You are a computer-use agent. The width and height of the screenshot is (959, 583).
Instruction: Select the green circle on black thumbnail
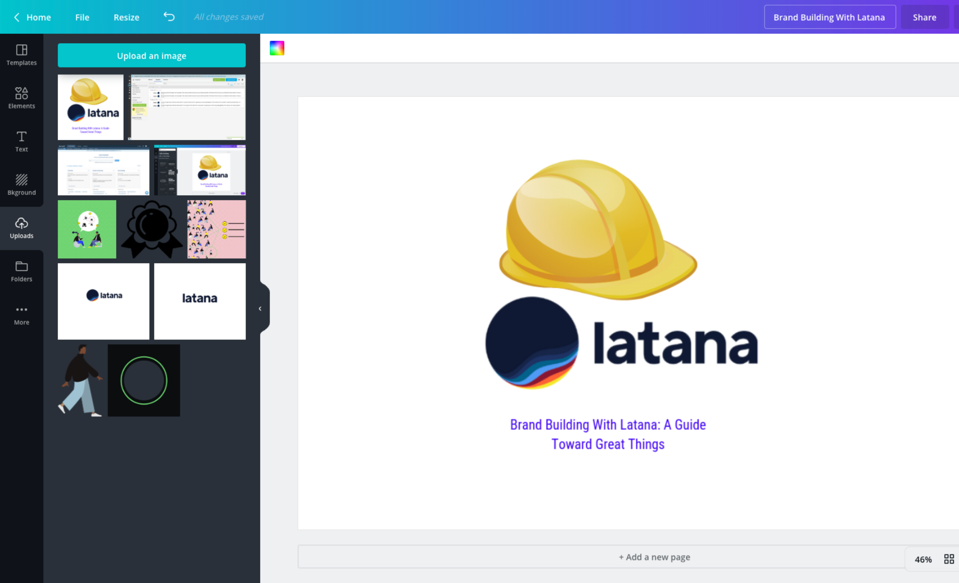point(144,380)
